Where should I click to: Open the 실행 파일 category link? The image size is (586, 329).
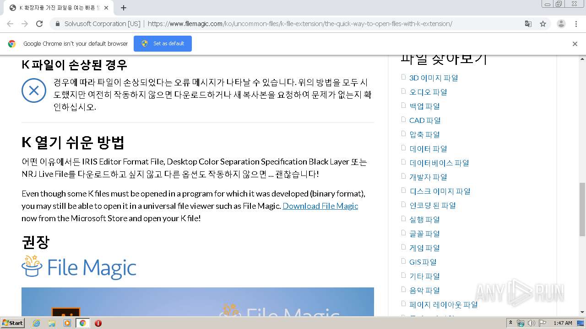(x=424, y=219)
